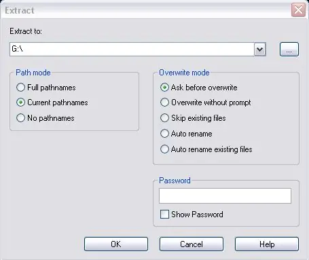Screen dimensions: 309x260
Task: Click the Current pathnames label text
Action: pyautogui.click(x=58, y=103)
